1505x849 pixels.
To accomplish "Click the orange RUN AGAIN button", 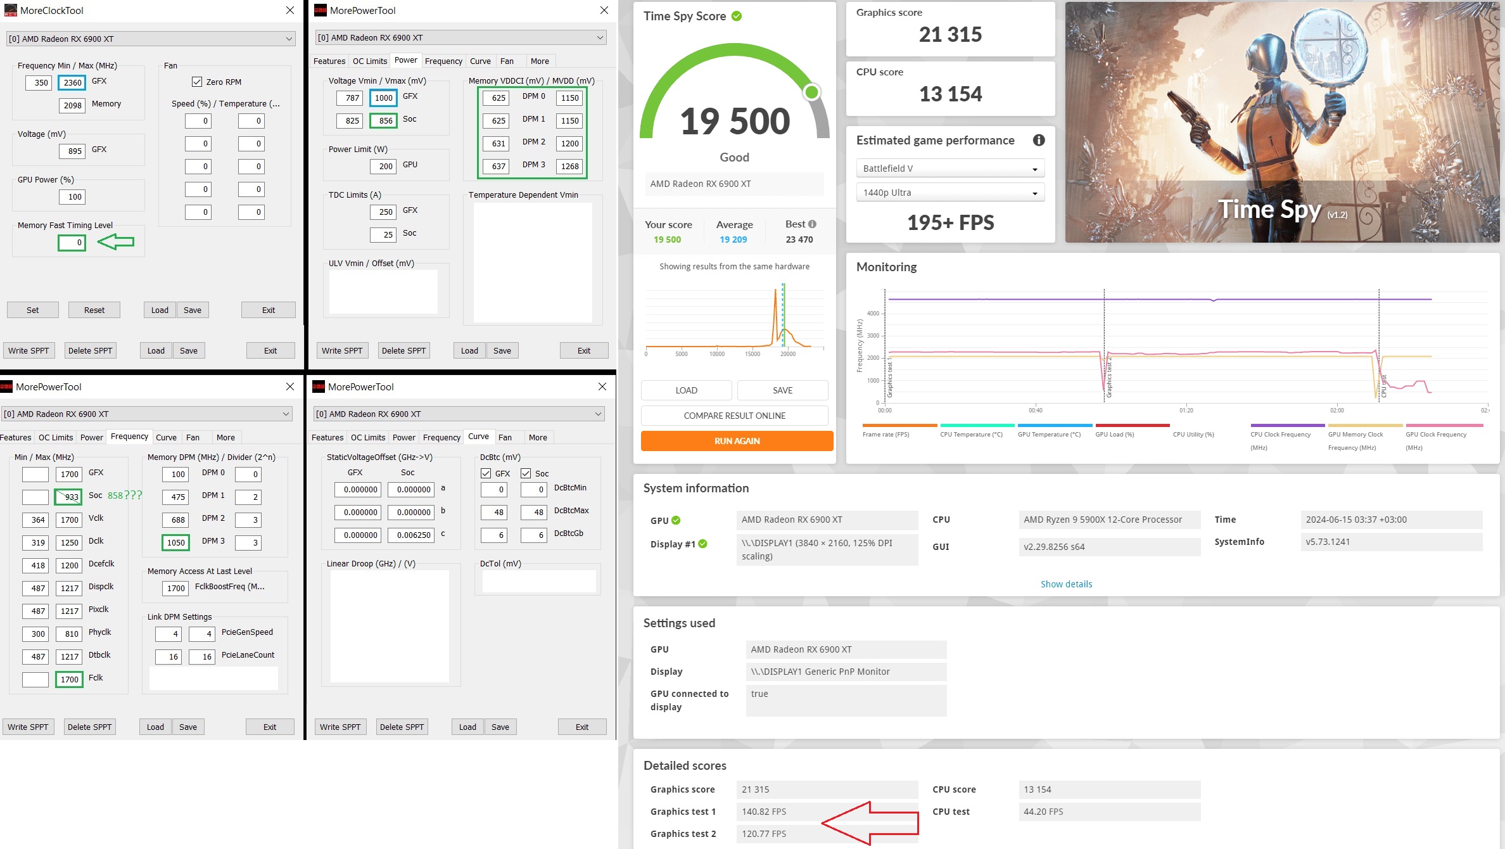I will tap(737, 441).
